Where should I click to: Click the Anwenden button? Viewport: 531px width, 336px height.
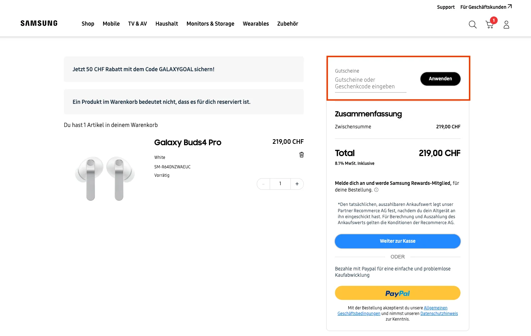[441, 79]
